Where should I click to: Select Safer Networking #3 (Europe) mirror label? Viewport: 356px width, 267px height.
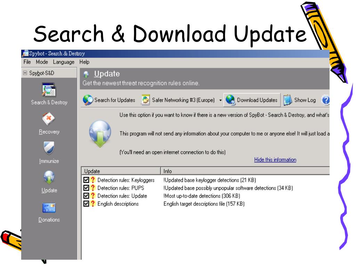tap(183, 100)
